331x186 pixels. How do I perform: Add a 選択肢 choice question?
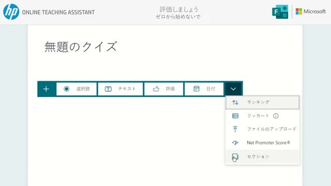(x=77, y=89)
